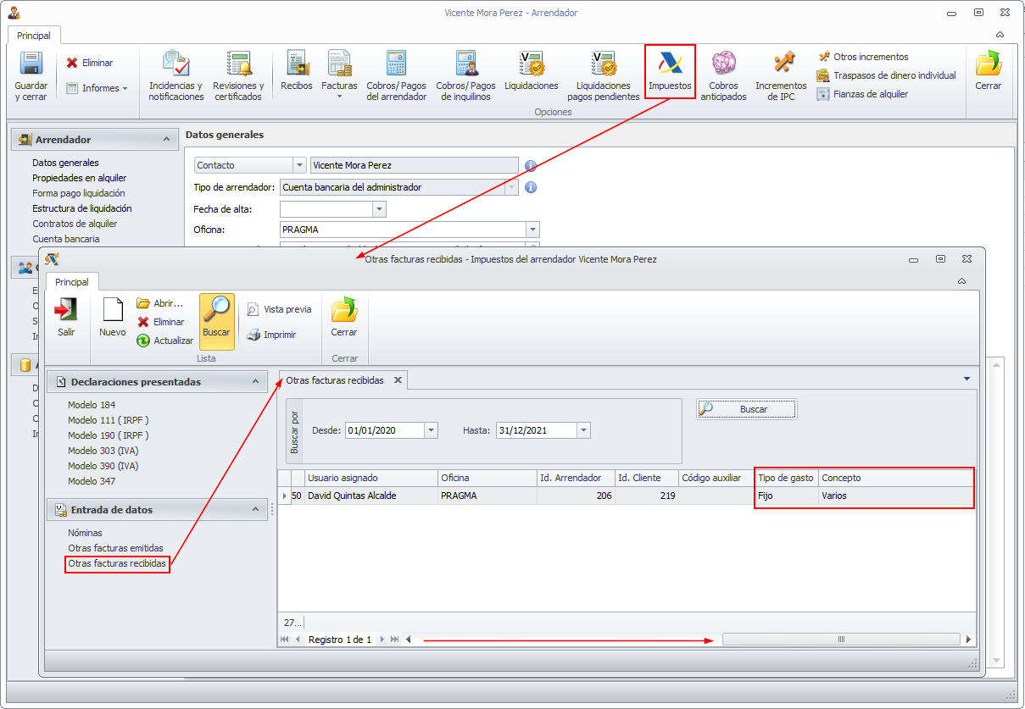1025x709 pixels.
Task: Click Salir in Impuestos window
Action: click(x=66, y=318)
